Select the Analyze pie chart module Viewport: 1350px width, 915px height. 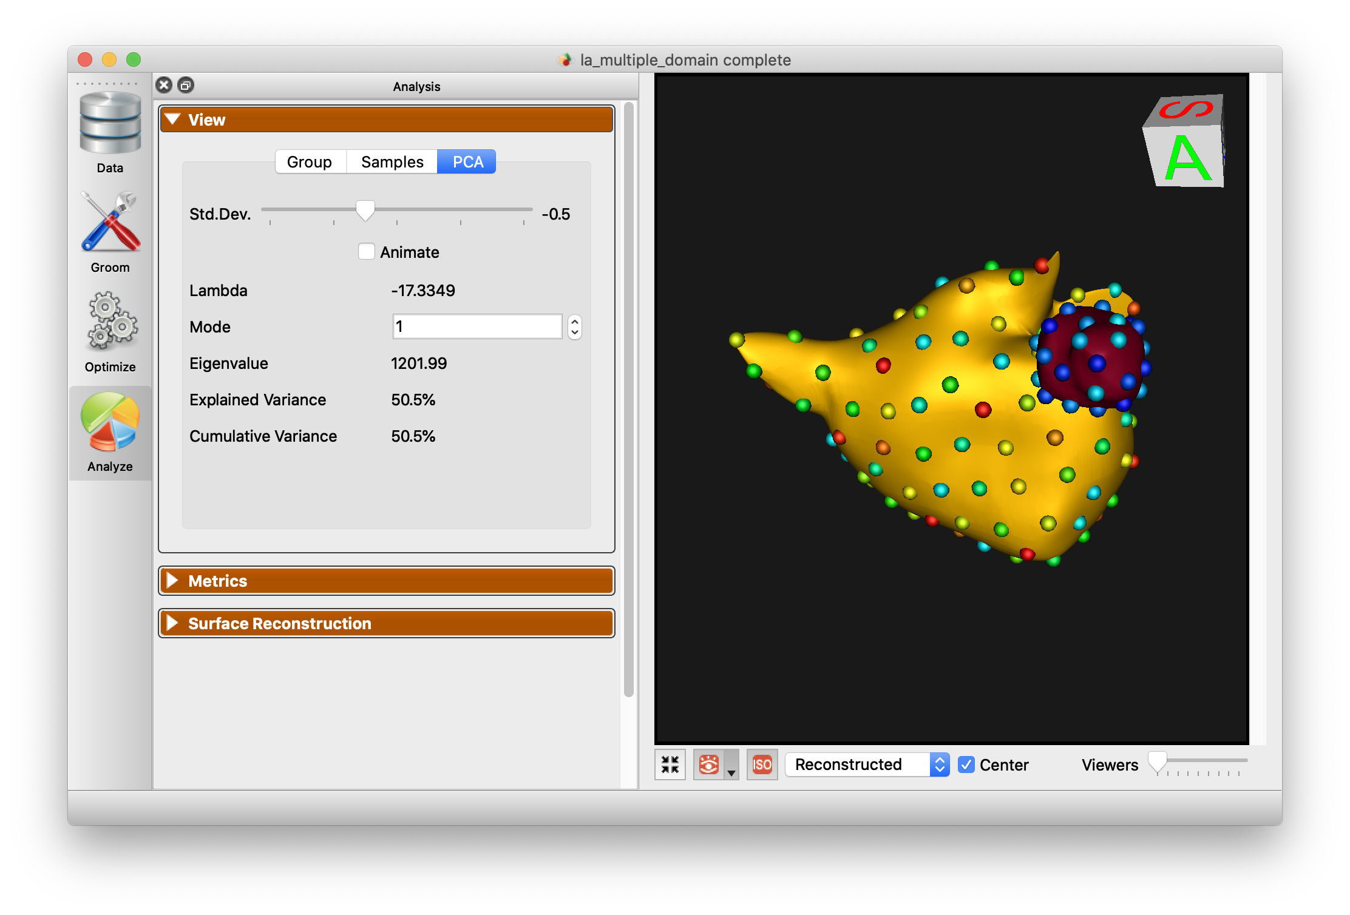click(x=110, y=432)
